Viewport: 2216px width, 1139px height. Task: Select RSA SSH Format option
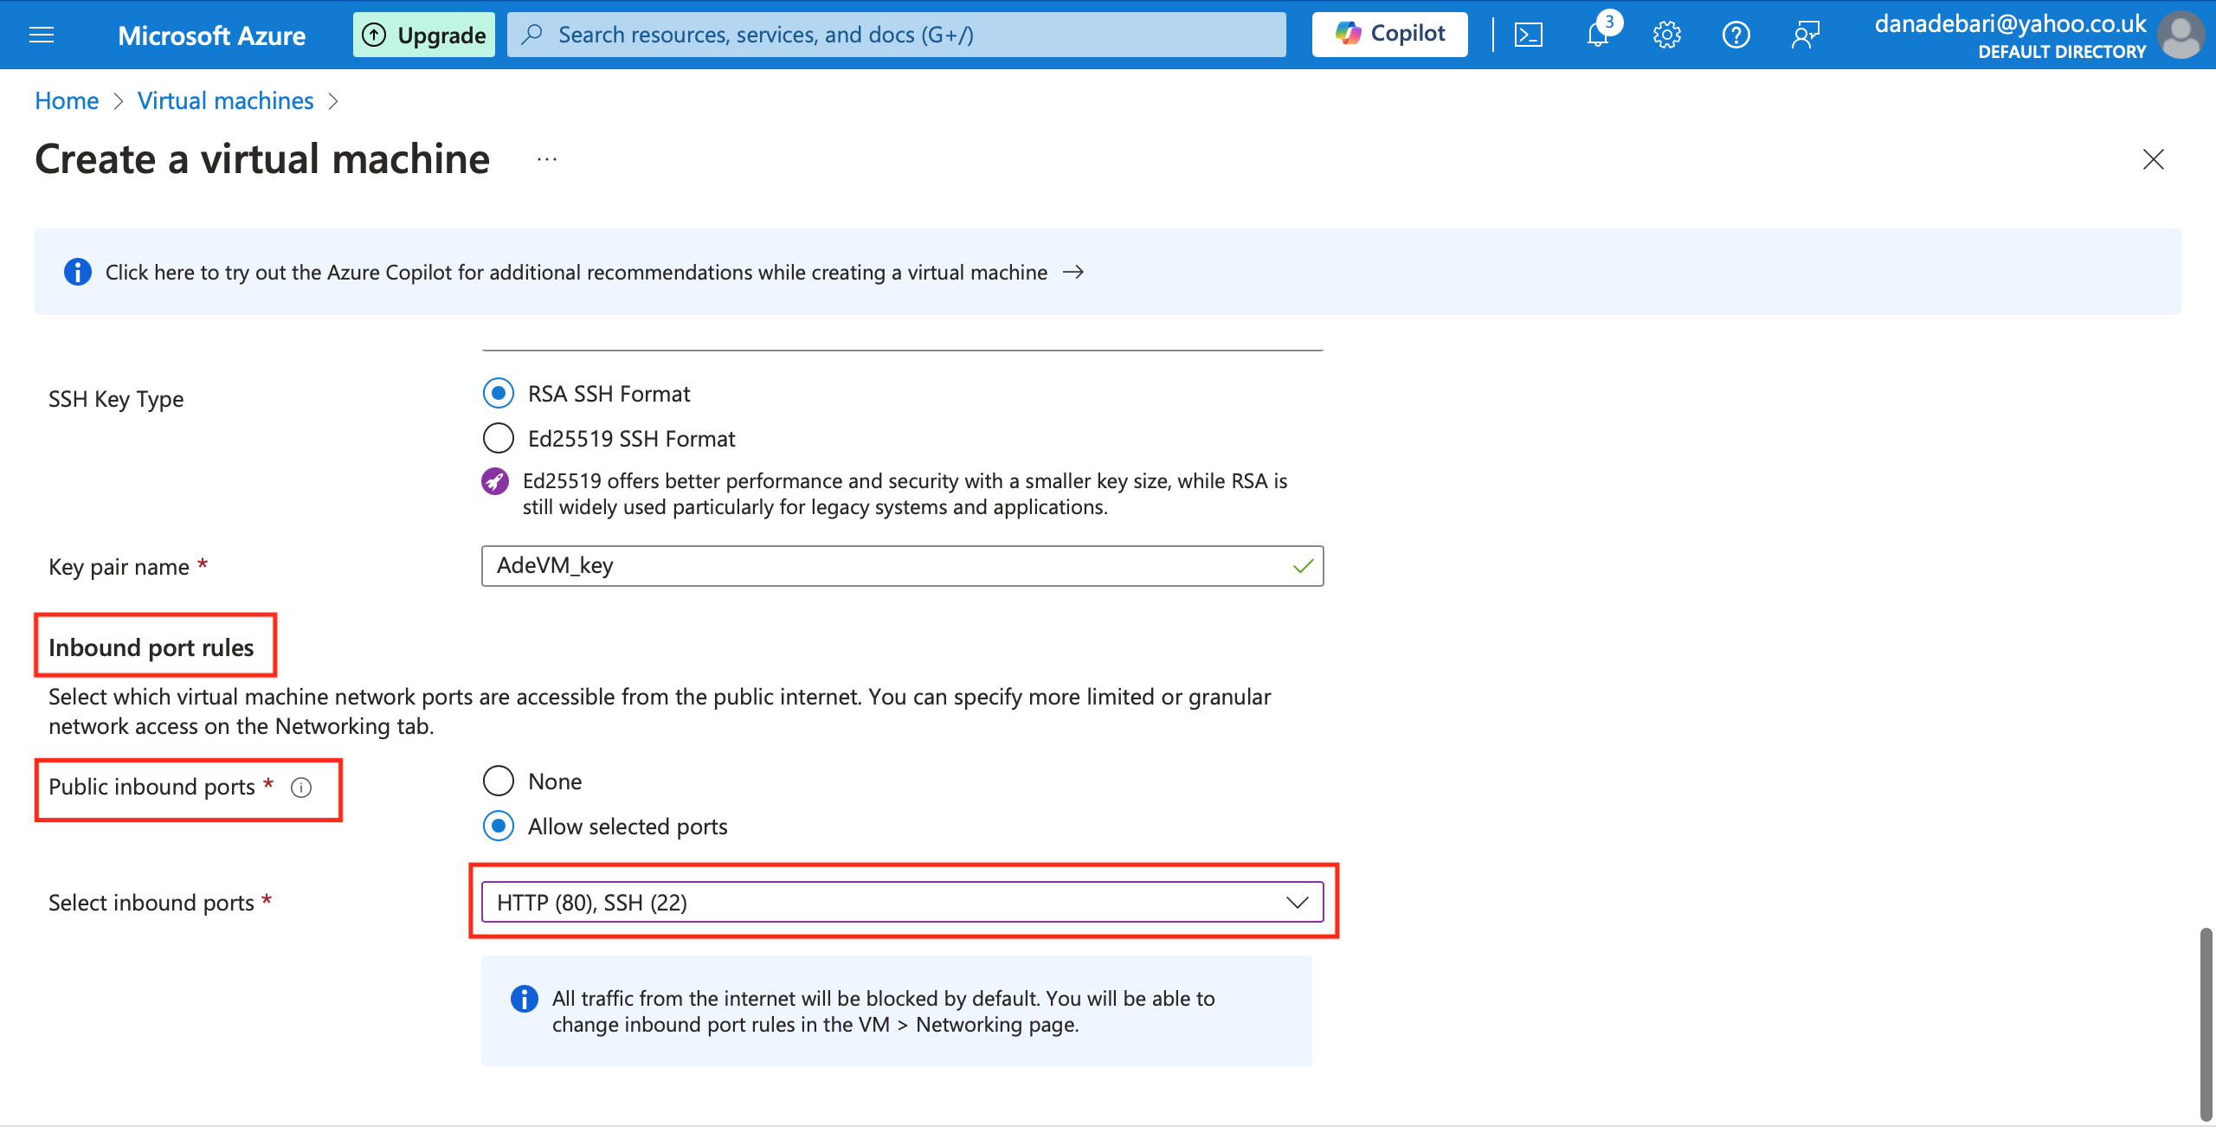point(499,394)
